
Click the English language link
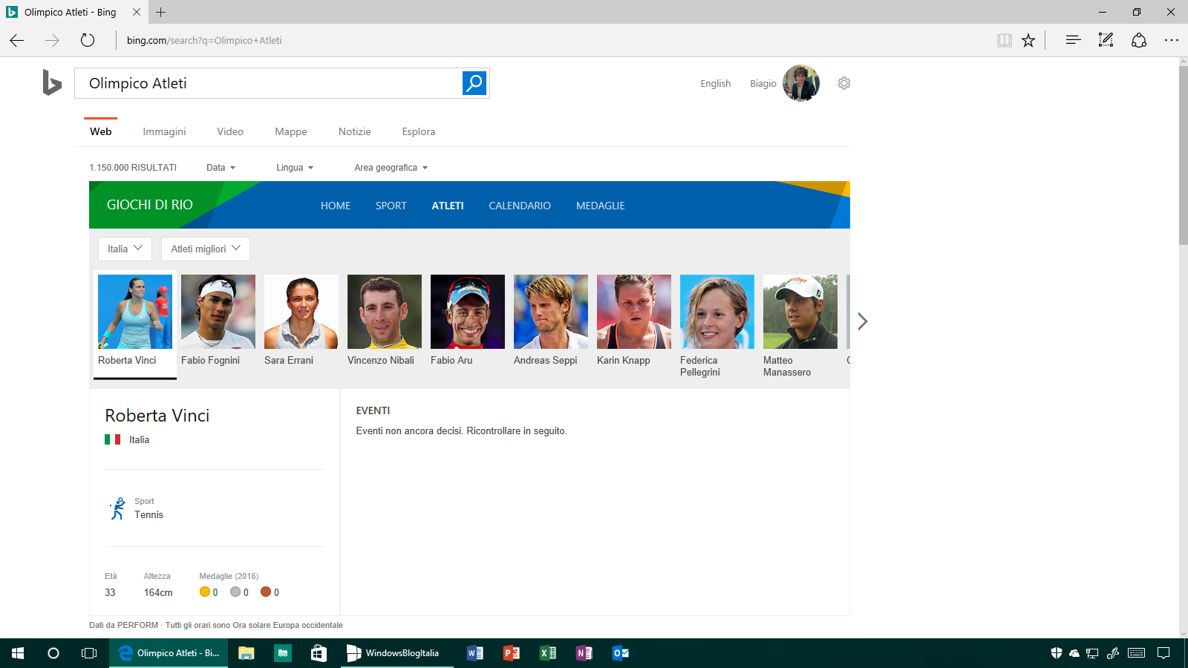click(x=716, y=84)
